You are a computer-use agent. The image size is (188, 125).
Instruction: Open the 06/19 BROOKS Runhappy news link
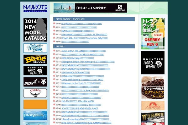(78, 58)
